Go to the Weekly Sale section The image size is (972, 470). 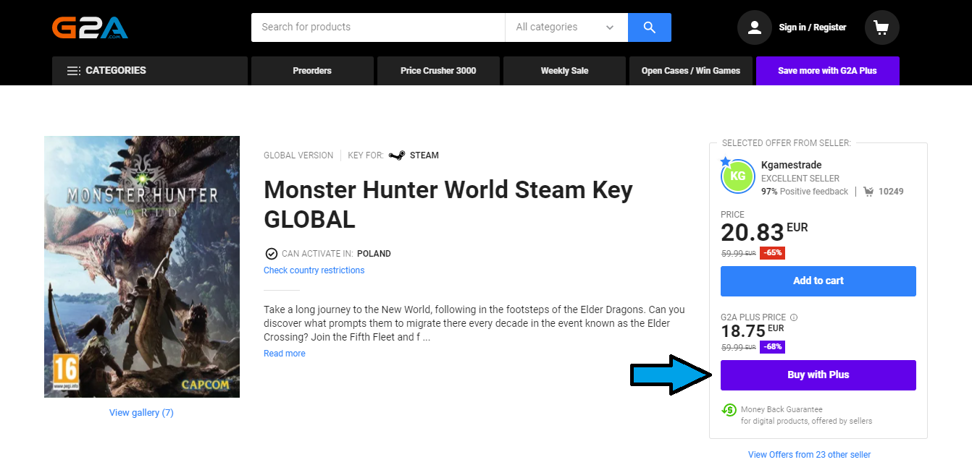tap(564, 70)
